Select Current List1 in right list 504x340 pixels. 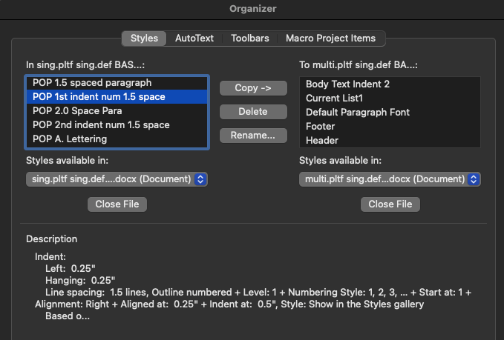390,99
